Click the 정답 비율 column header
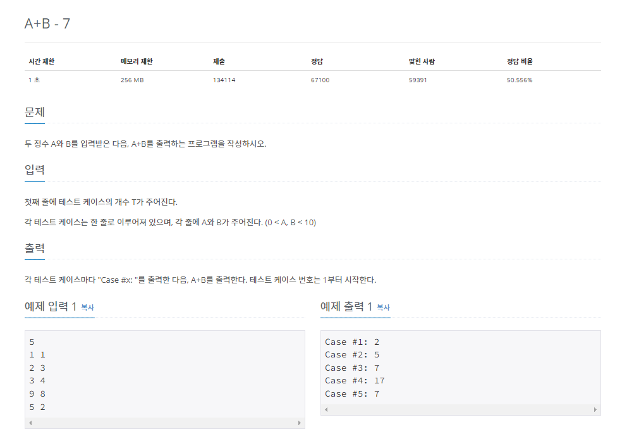This screenshot has width=627, height=434. (520, 61)
